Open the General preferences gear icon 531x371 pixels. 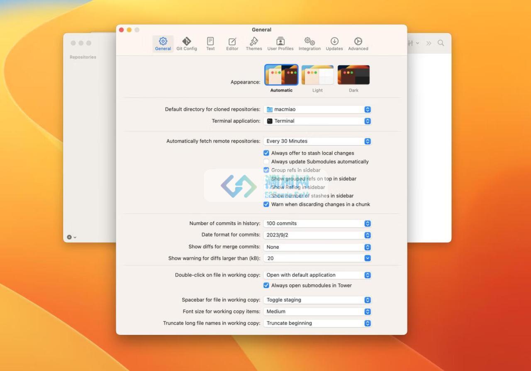163,41
